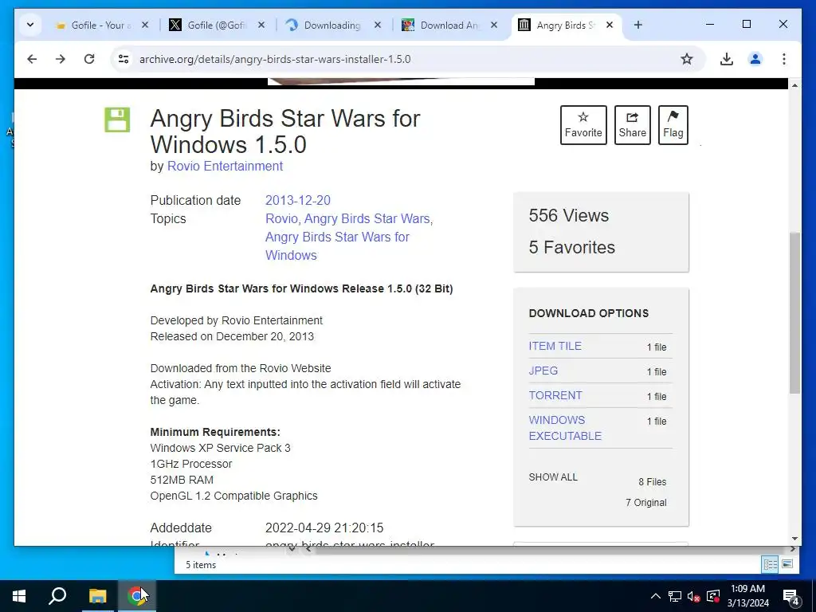Click the 5 Favorites text
Image resolution: width=816 pixels, height=612 pixels.
pos(571,247)
